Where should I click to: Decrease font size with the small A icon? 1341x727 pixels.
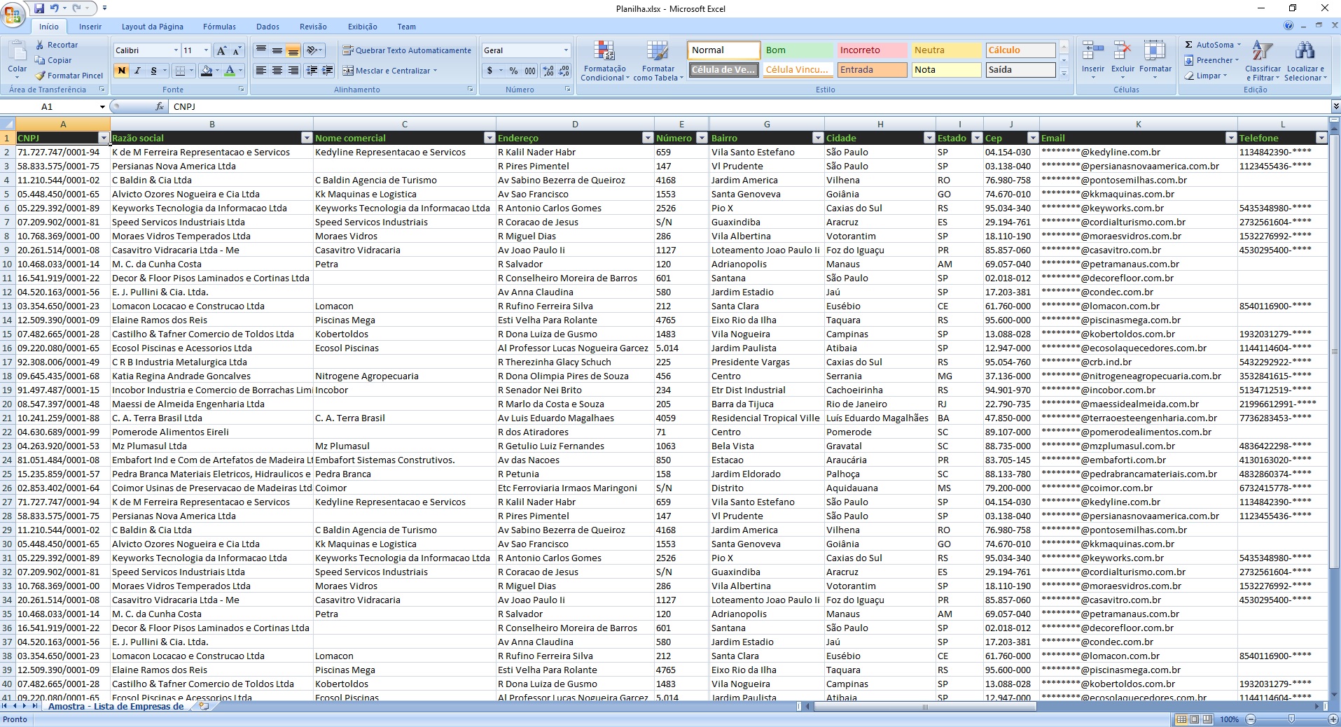tap(237, 50)
